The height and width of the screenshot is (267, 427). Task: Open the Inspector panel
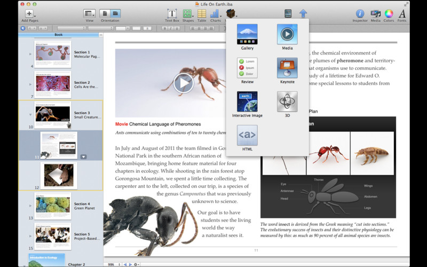coord(360,14)
